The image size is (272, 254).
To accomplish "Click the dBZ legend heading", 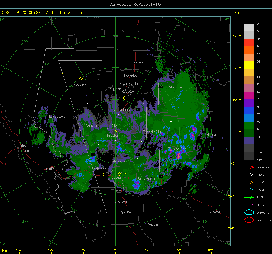I will coord(256,16).
